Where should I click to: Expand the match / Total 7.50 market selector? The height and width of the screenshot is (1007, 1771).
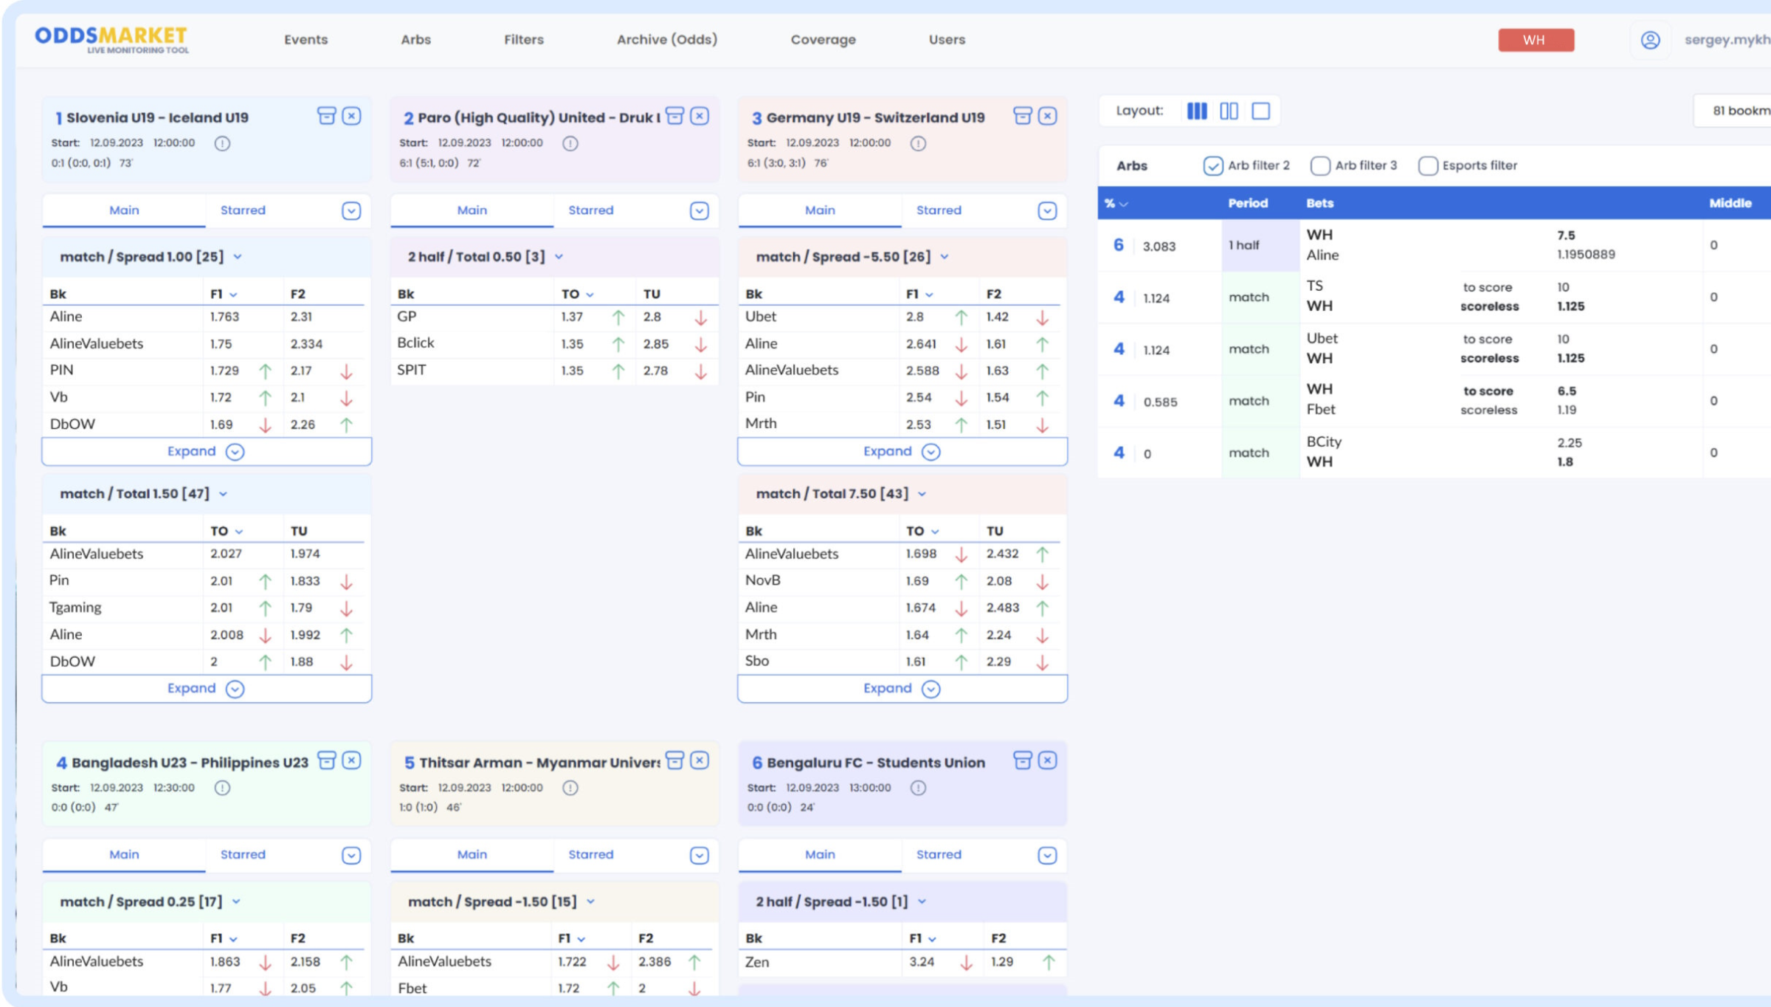click(922, 494)
